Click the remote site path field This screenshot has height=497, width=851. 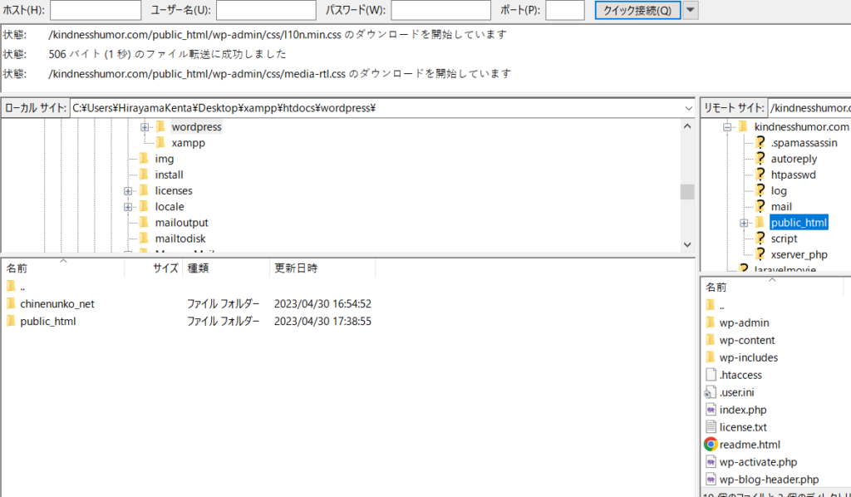coord(809,108)
